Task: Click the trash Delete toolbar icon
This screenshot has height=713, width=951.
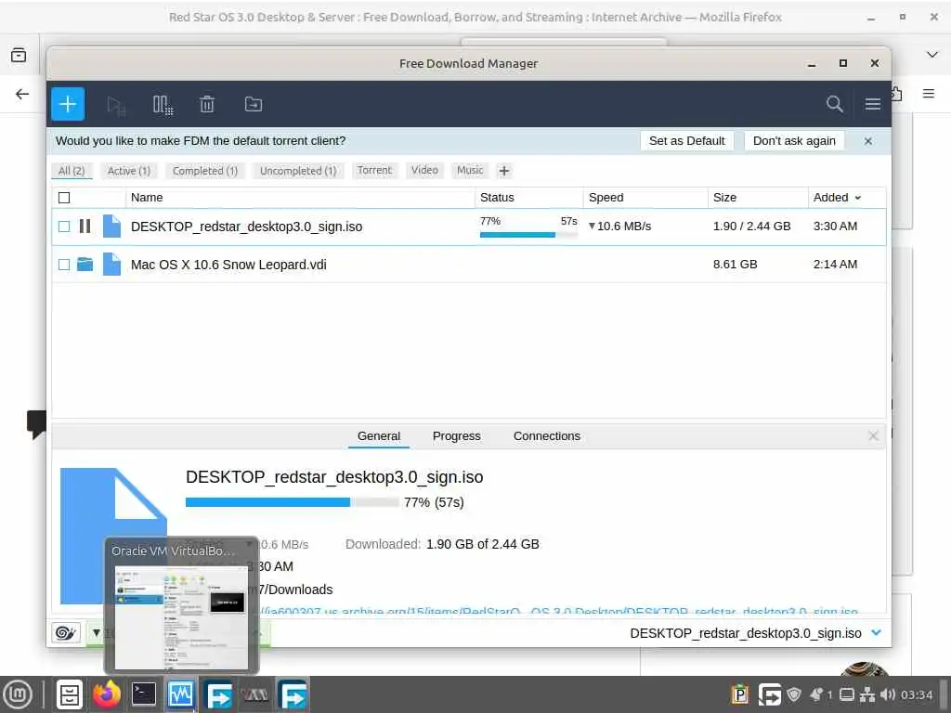Action: [207, 104]
